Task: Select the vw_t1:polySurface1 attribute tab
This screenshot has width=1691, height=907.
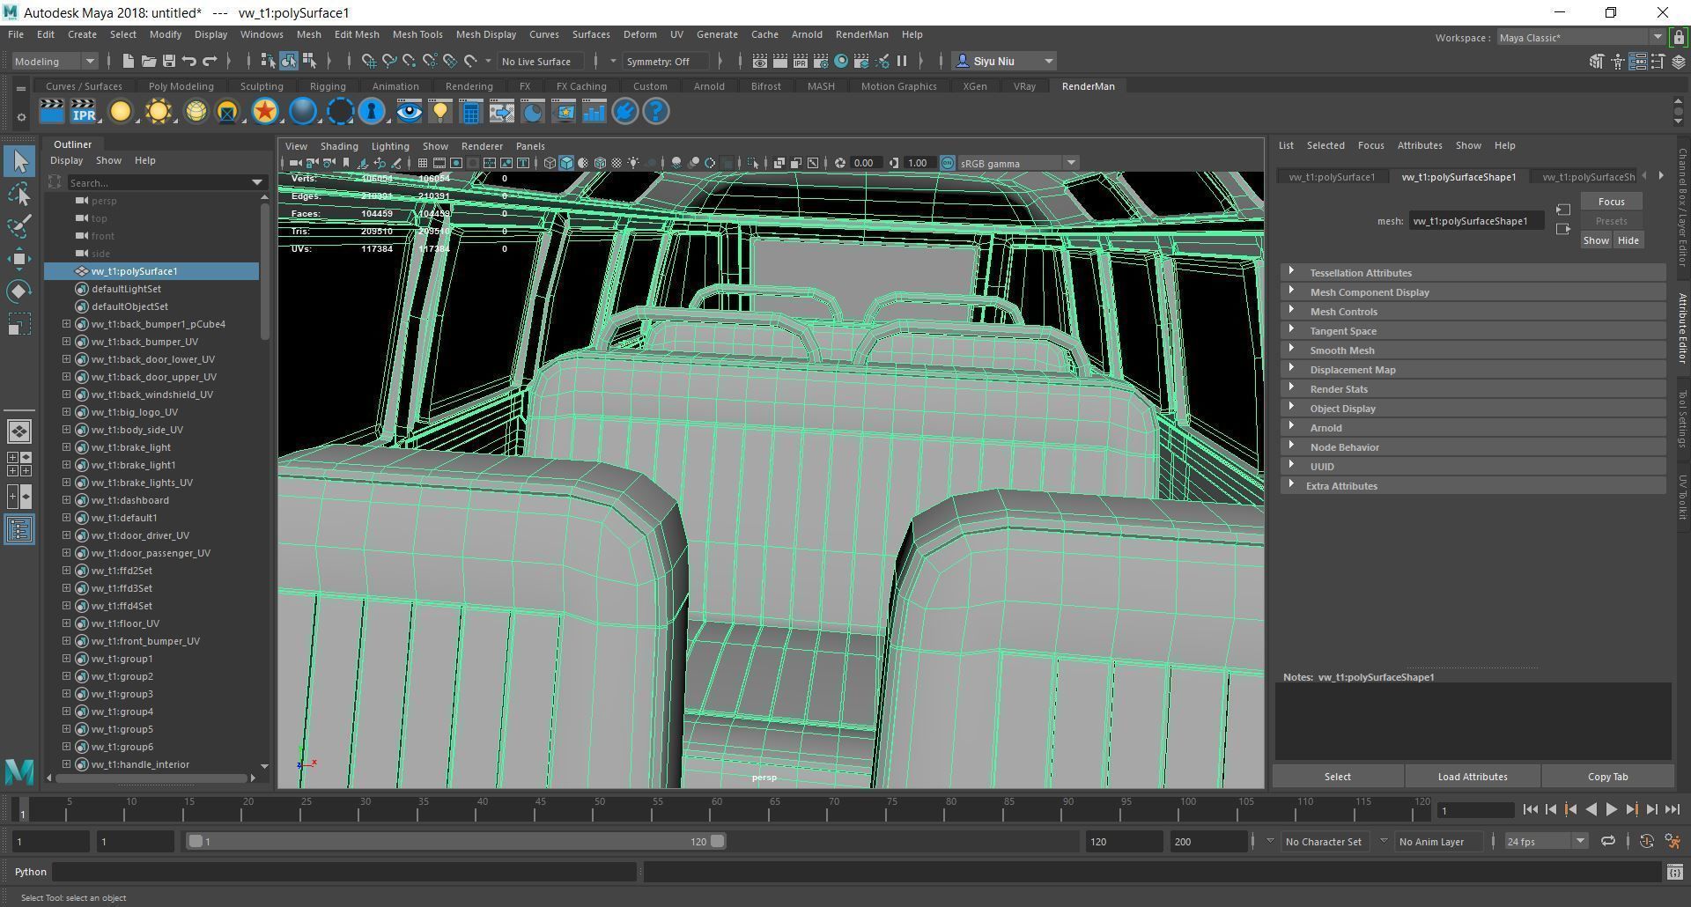Action: [x=1332, y=177]
